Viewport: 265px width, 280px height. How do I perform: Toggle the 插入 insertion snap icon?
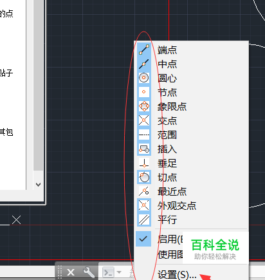tap(144, 149)
